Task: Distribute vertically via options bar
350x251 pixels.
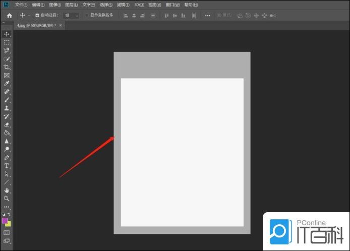Action: (194, 16)
